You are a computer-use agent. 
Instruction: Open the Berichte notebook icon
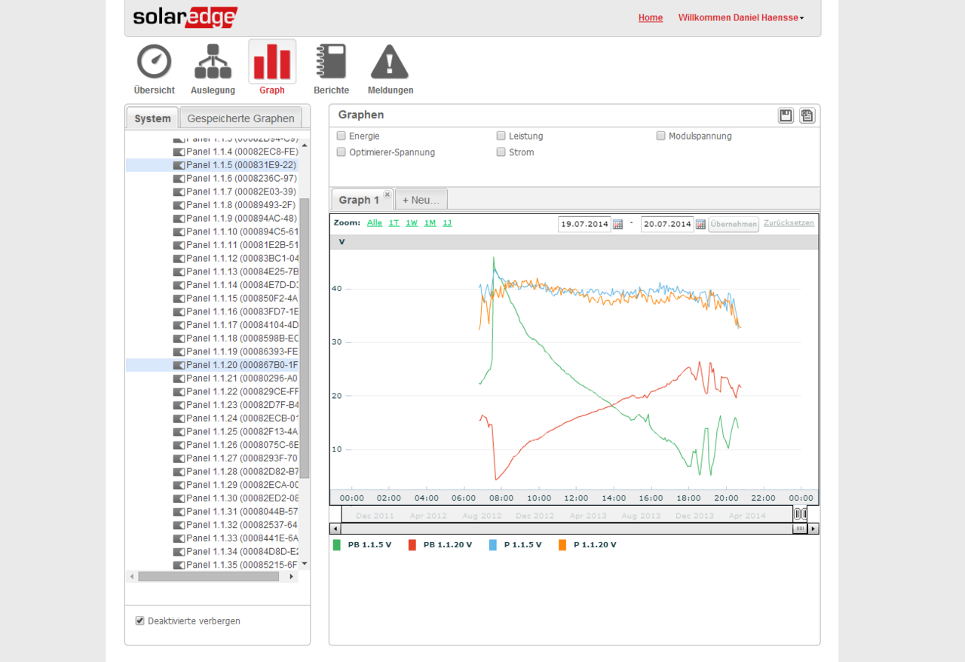click(331, 62)
